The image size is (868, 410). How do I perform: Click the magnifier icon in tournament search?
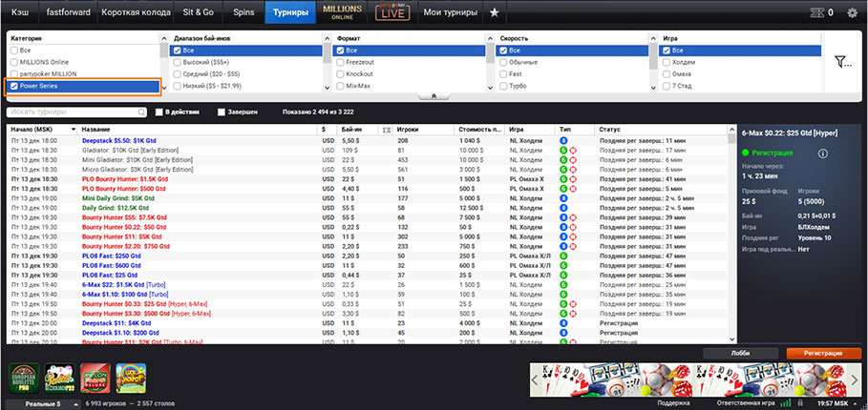coord(141,113)
